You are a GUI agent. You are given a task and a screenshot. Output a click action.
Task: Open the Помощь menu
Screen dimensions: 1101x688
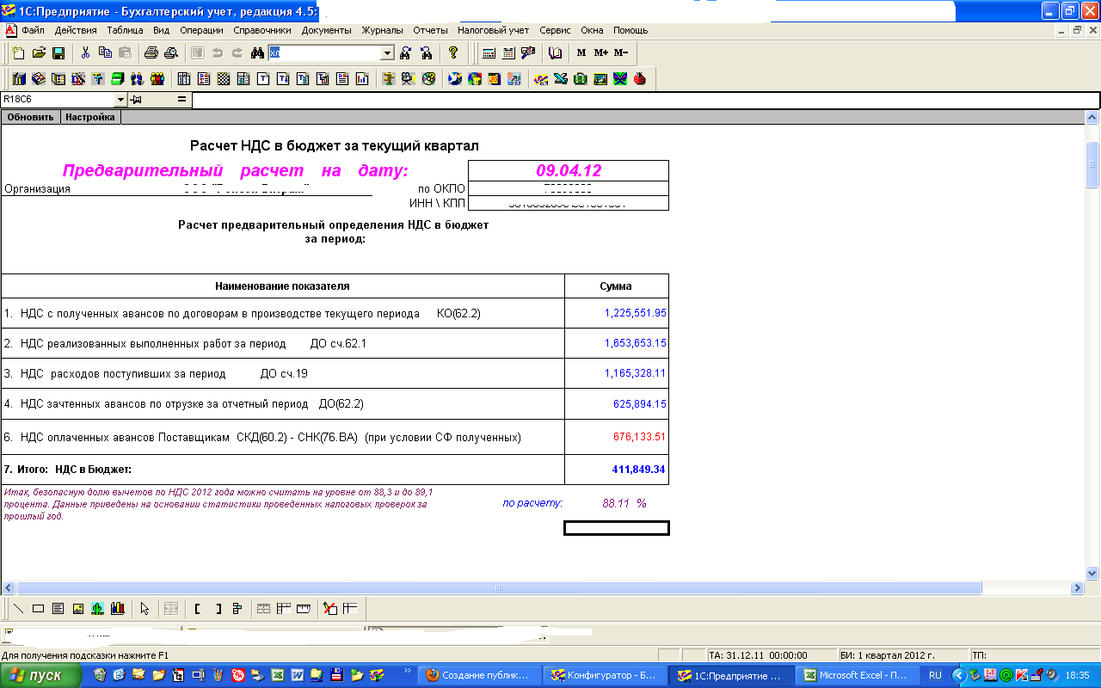[630, 30]
